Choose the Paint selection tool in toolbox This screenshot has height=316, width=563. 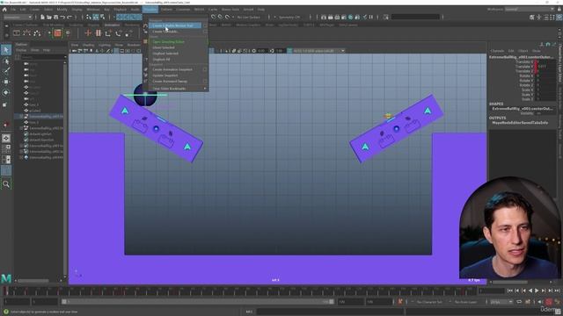click(6, 71)
